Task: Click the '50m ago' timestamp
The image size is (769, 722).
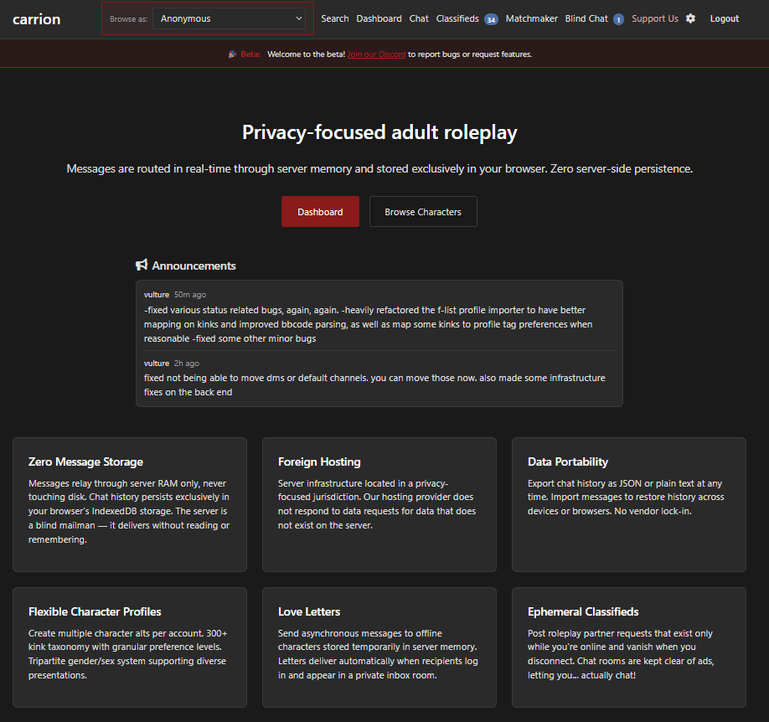Action: pos(190,294)
